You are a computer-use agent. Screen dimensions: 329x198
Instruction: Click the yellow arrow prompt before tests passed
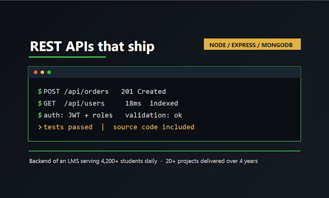click(x=40, y=127)
